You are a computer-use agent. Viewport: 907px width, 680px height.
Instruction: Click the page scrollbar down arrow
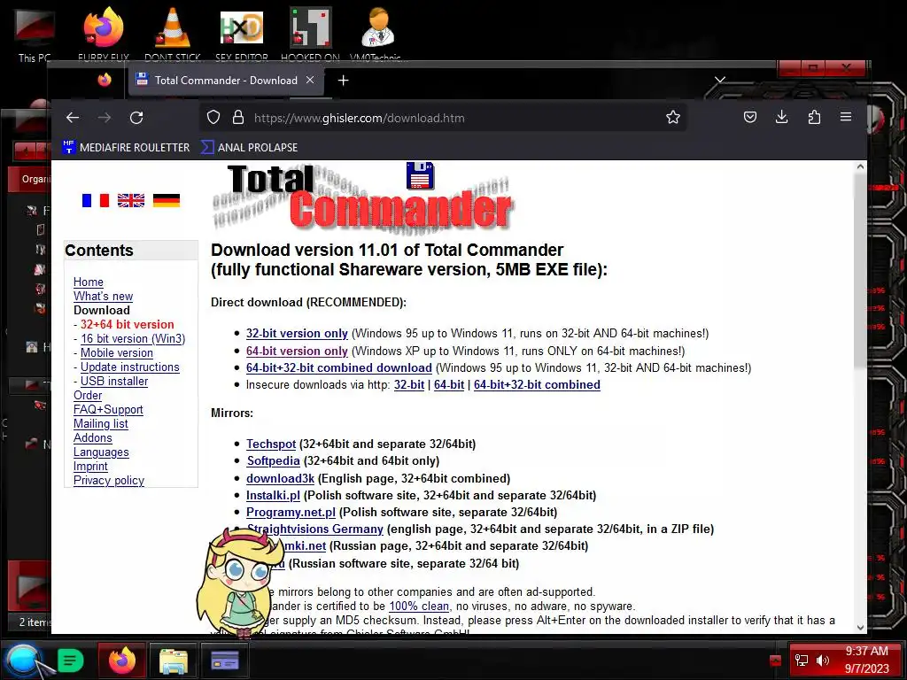[x=860, y=628]
